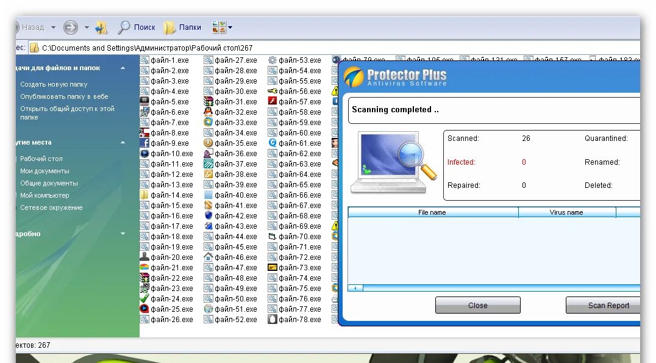Collapse the Other places (места) section
Viewport: 656px width, 363px height.
(x=123, y=142)
